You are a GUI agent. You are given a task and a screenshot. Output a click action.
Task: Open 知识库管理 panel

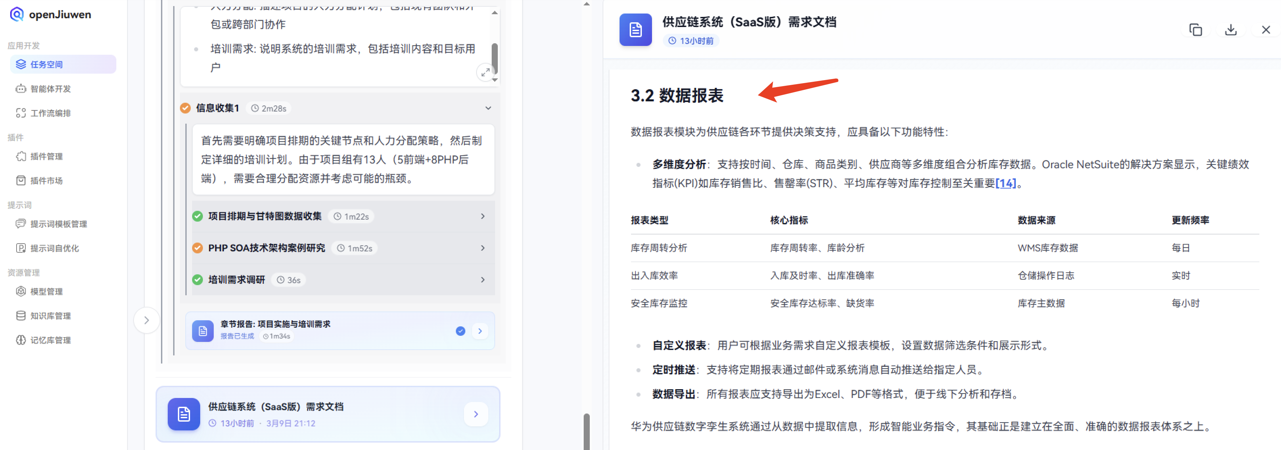(50, 316)
